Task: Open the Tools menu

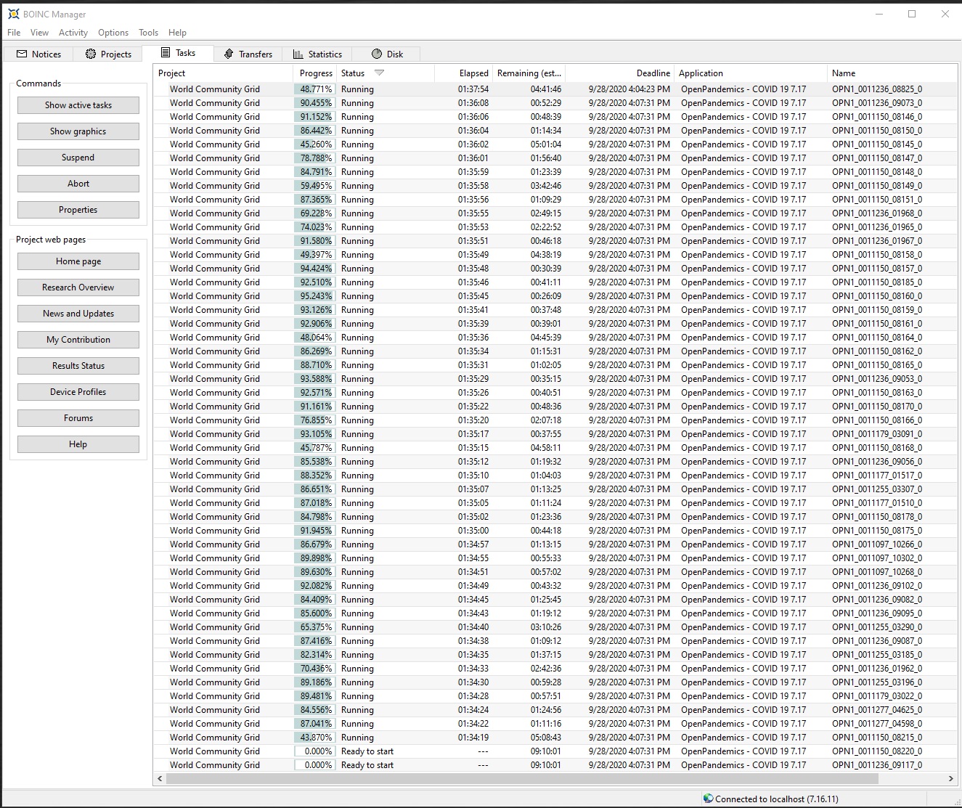Action: point(148,33)
